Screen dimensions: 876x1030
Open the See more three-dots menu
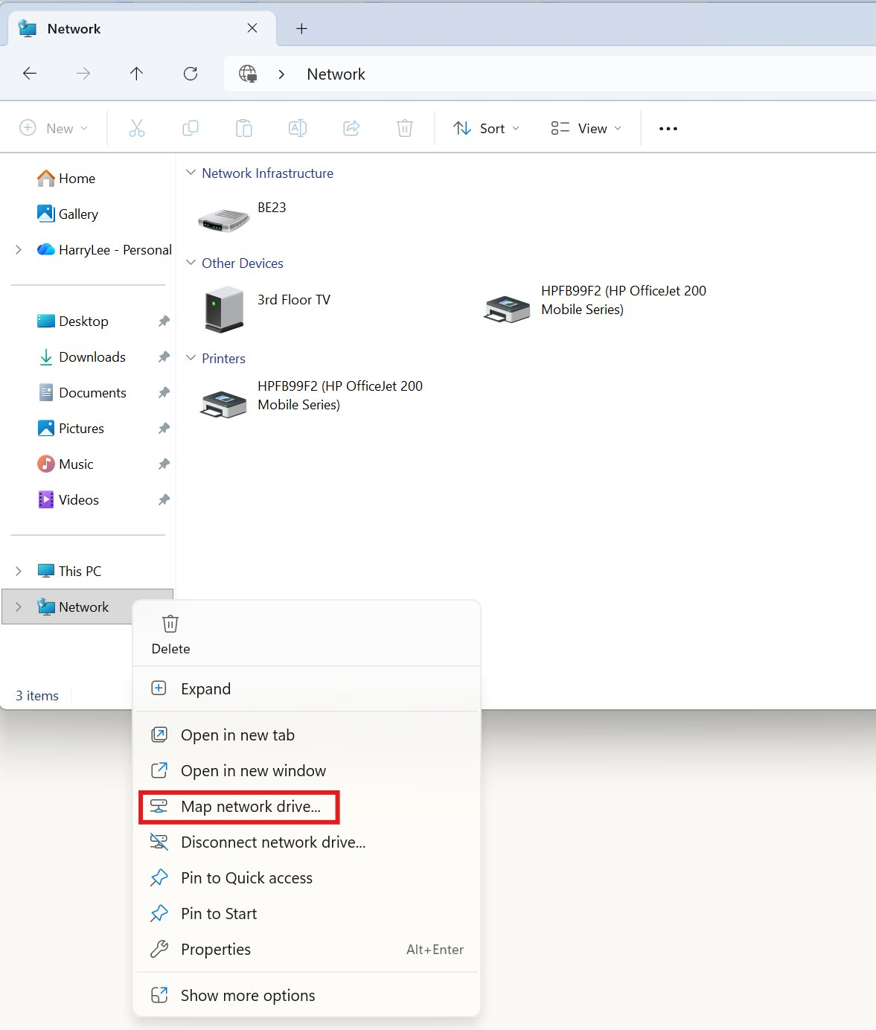668,129
